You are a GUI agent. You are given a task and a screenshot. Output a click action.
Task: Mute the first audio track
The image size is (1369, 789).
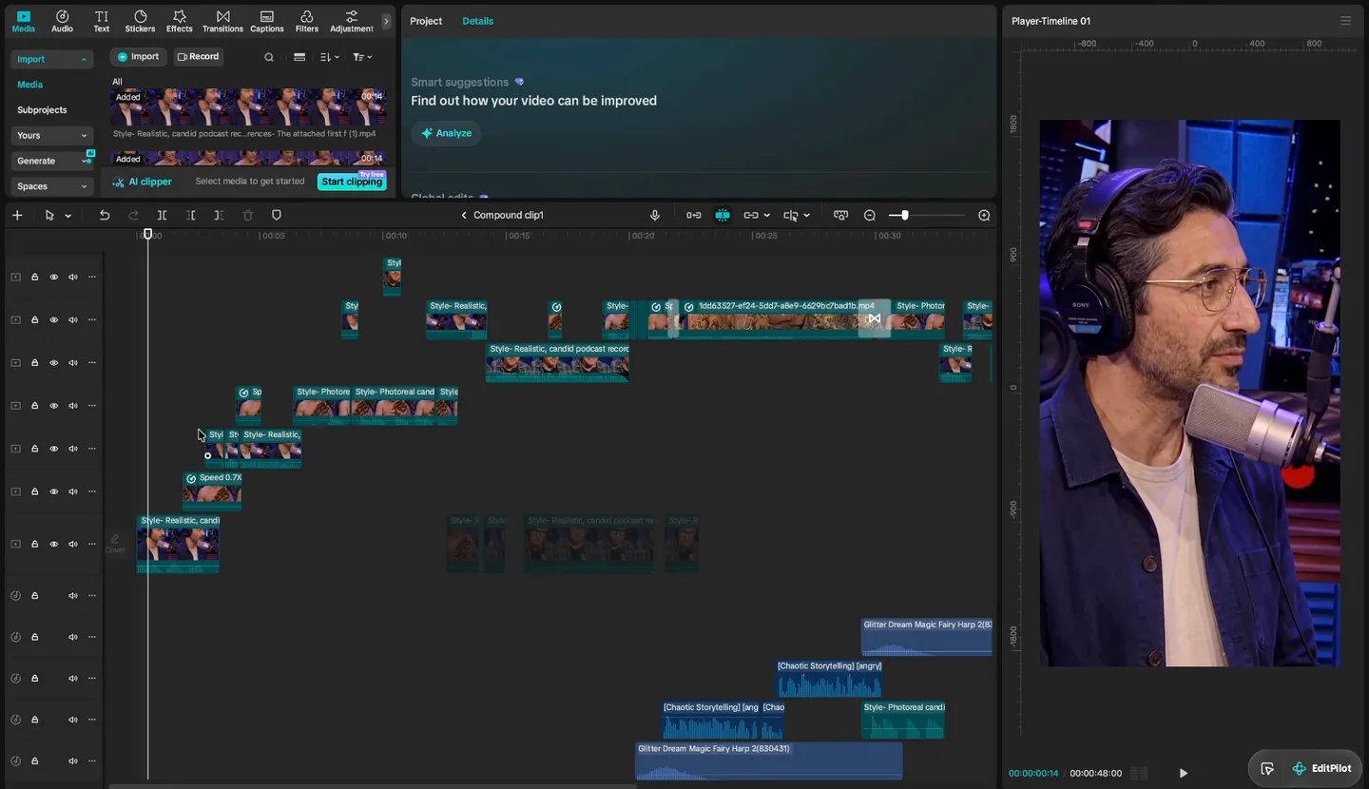(x=73, y=596)
